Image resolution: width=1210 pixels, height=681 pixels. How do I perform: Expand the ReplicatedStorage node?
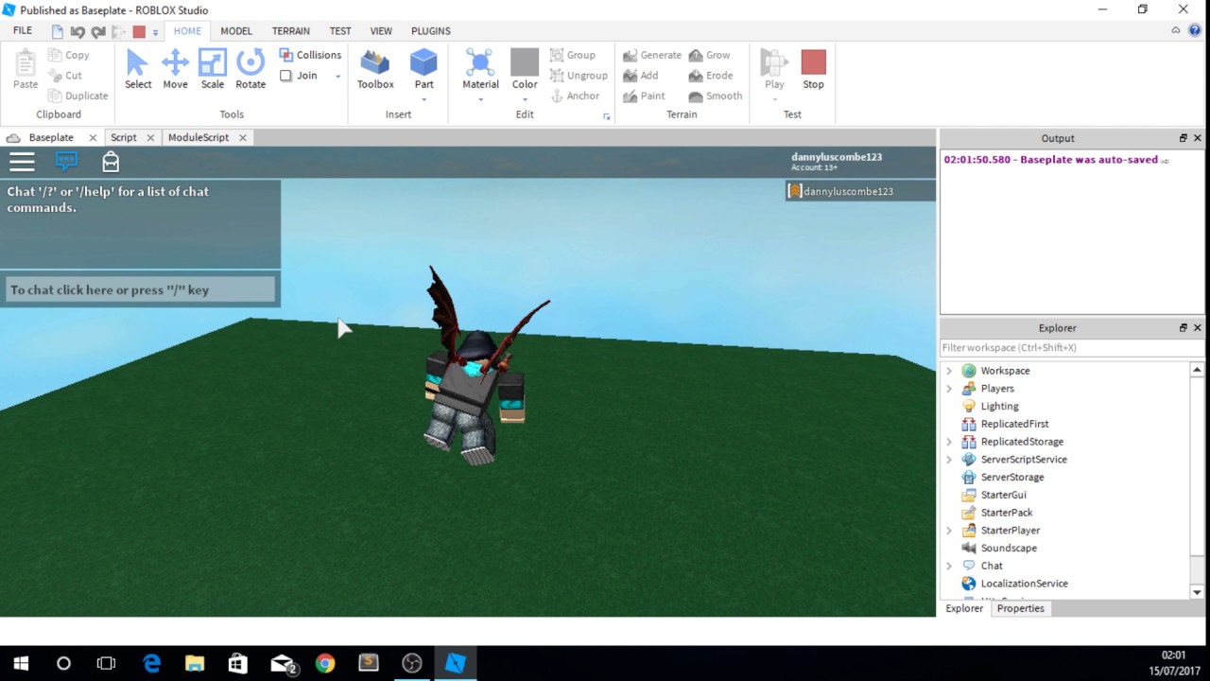click(949, 442)
